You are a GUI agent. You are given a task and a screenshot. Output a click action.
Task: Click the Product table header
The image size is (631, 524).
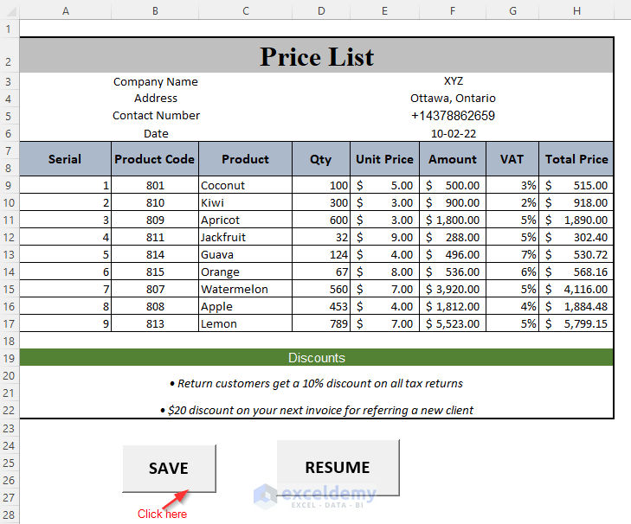(246, 159)
